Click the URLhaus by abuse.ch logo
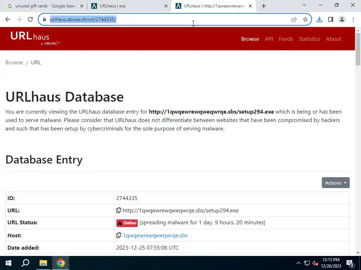Image resolution: width=361 pixels, height=270 pixels. (x=35, y=38)
